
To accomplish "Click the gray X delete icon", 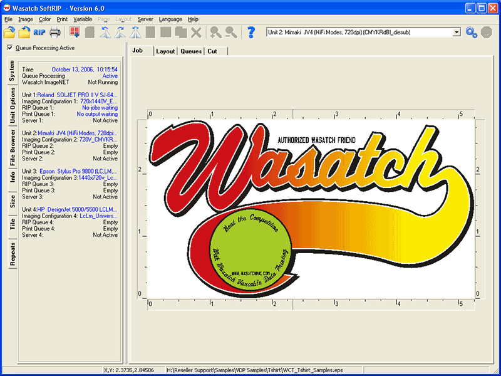I will point(197,33).
